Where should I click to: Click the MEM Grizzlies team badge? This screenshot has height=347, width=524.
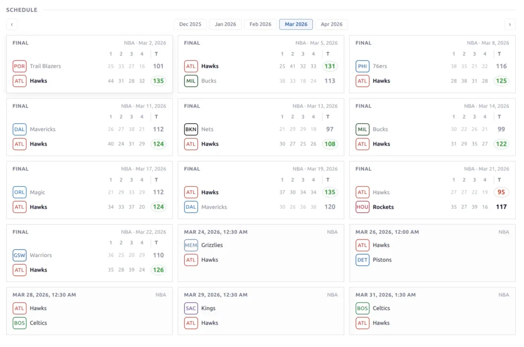[191, 245]
